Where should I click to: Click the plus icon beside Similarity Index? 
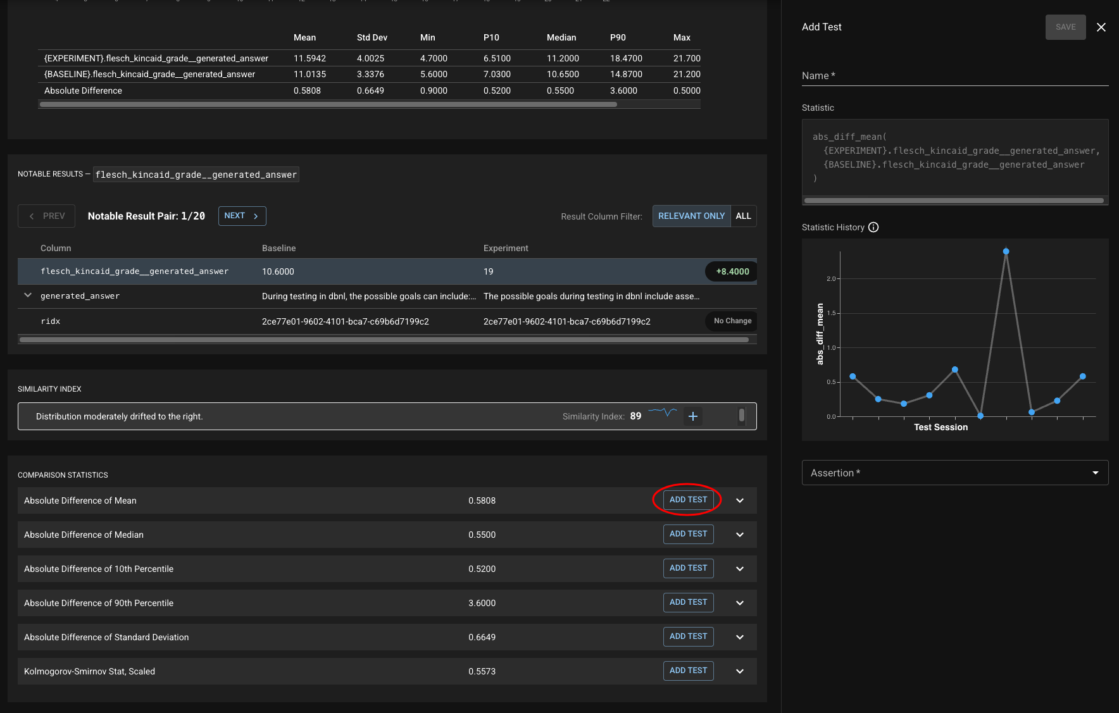(x=693, y=416)
